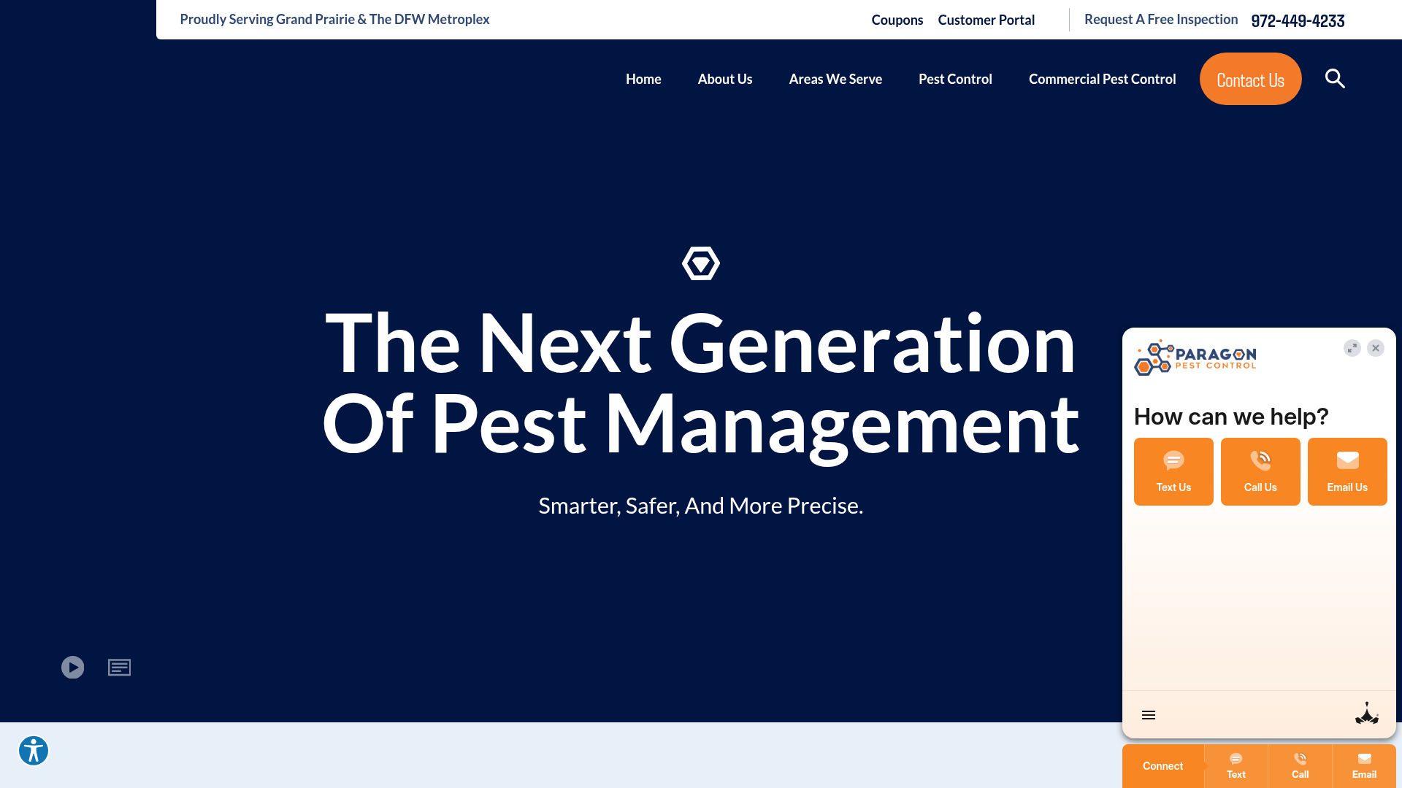
Task: Open the accessibility options widget
Action: pos(33,750)
